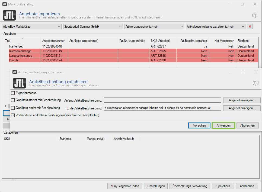Click the left scroll arrow of offers list
The width and height of the screenshot is (262, 192).
click(x=5, y=106)
